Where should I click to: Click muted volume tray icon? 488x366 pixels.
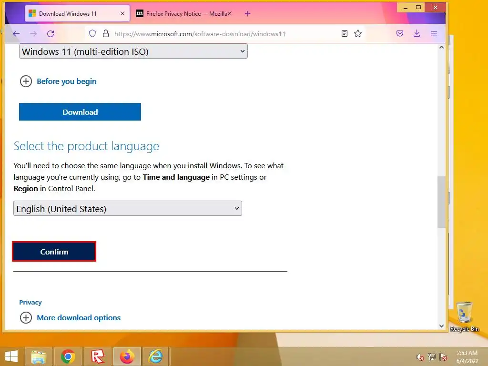(x=420, y=357)
